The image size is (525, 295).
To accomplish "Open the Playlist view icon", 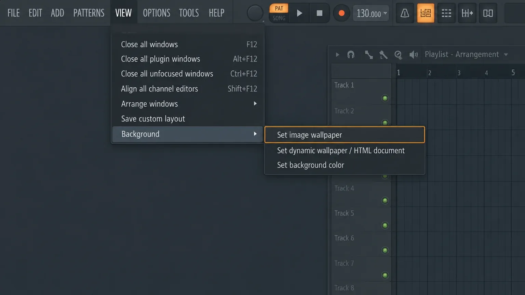I will point(426,13).
